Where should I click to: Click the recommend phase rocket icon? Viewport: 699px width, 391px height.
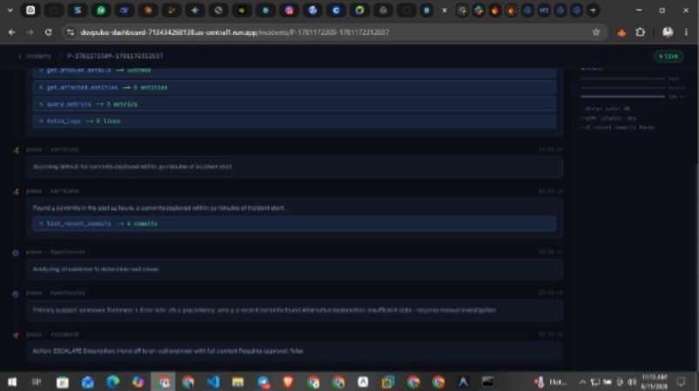click(x=16, y=335)
